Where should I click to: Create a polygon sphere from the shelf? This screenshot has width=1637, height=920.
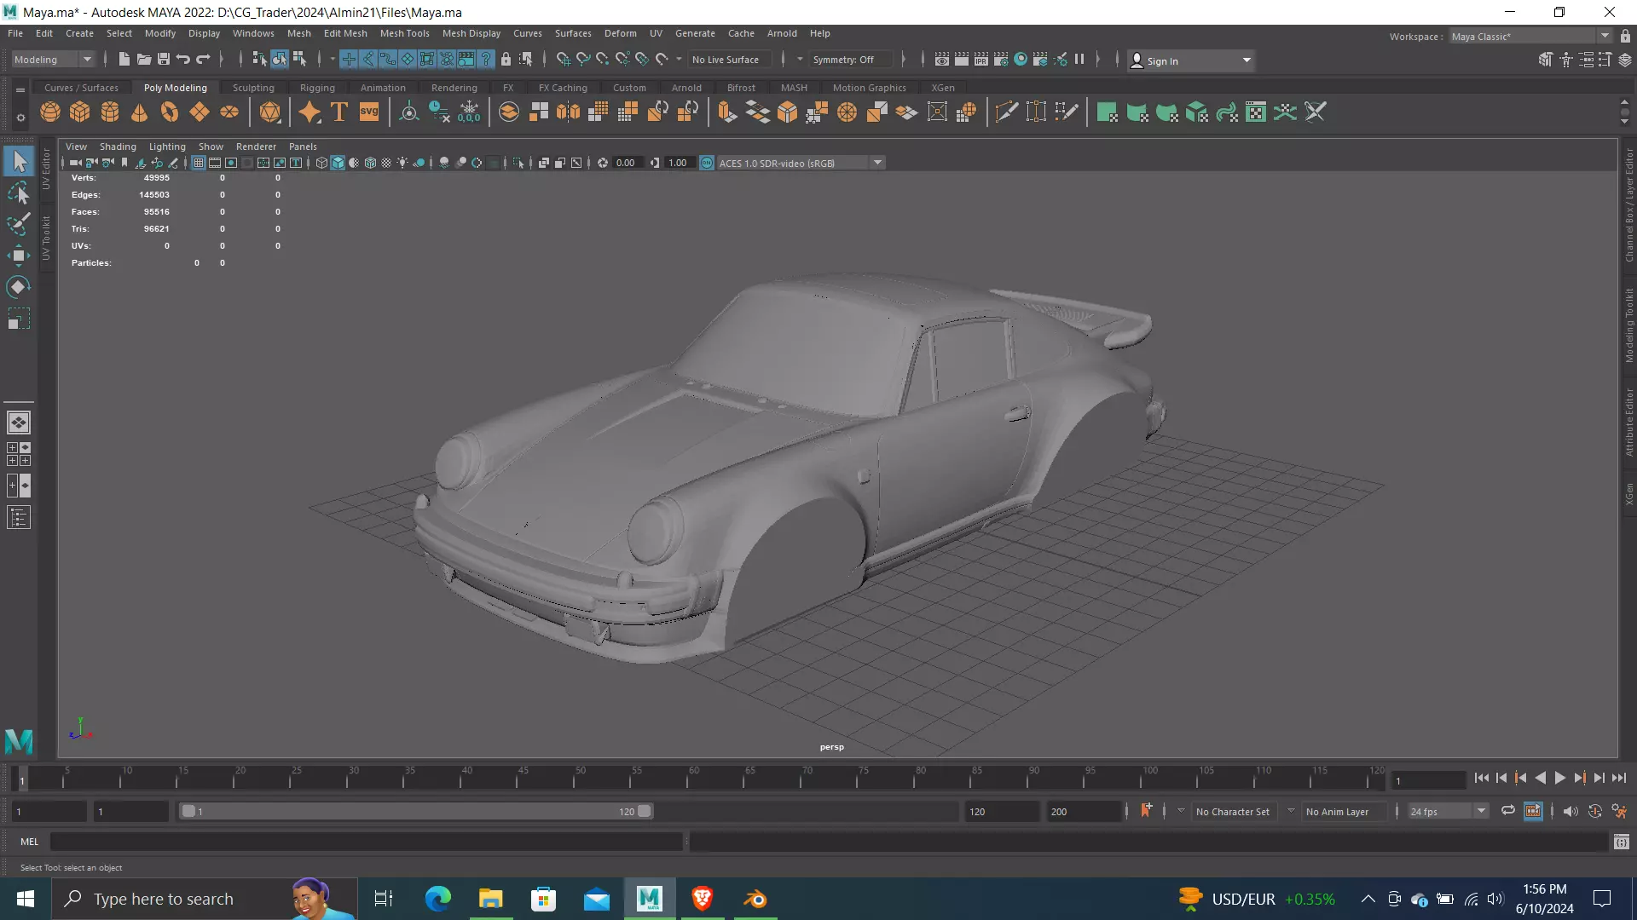coord(50,112)
